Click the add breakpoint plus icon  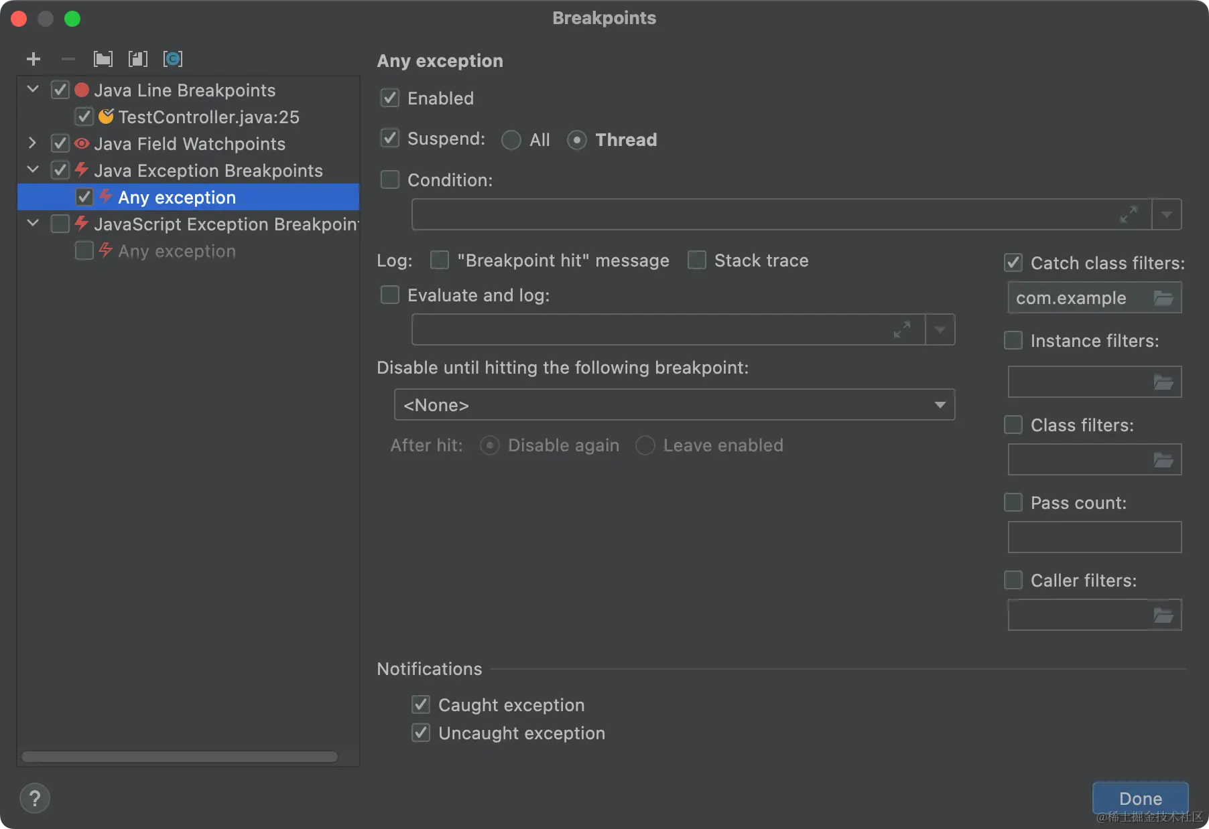point(34,60)
